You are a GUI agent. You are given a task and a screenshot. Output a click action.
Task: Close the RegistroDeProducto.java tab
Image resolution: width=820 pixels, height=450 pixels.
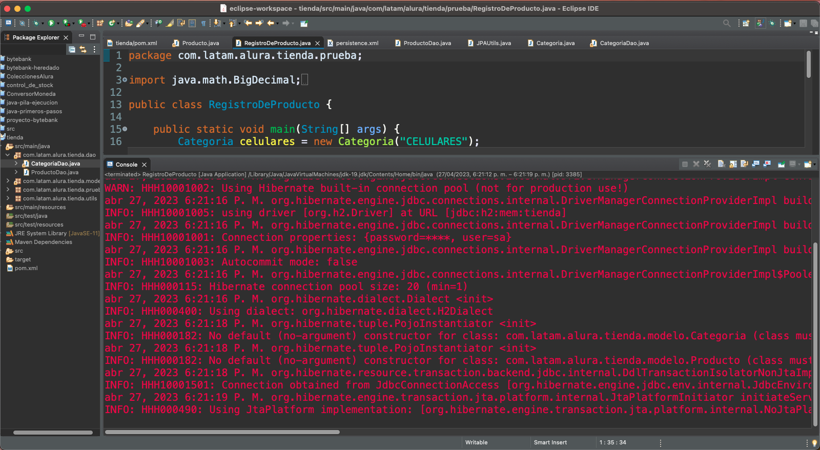click(x=317, y=43)
